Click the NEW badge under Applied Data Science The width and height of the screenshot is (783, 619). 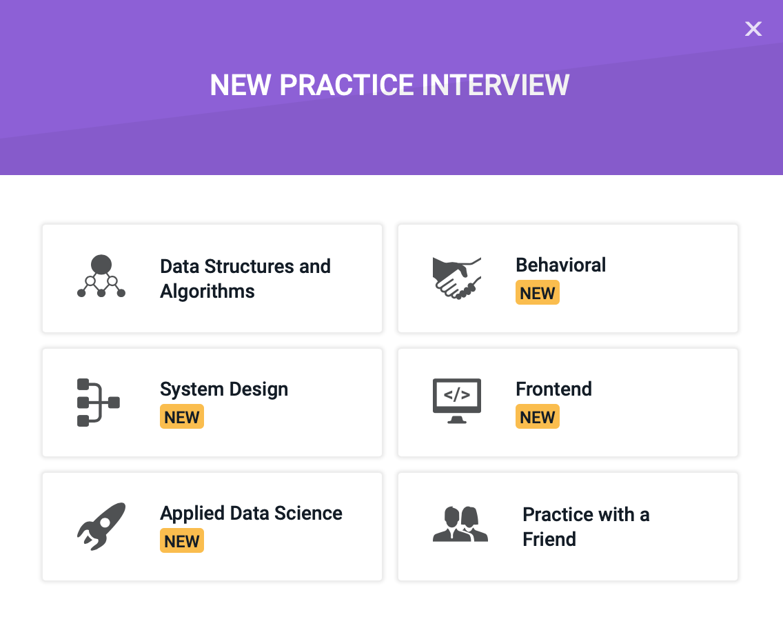pyautogui.click(x=182, y=541)
